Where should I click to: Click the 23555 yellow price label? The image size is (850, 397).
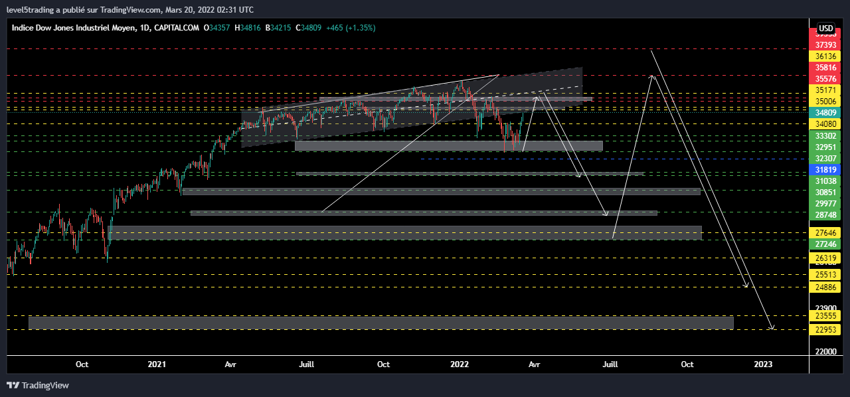pyautogui.click(x=826, y=317)
